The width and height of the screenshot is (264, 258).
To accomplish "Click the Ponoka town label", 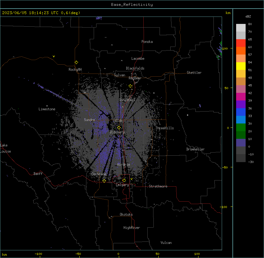I will pyautogui.click(x=147, y=42).
